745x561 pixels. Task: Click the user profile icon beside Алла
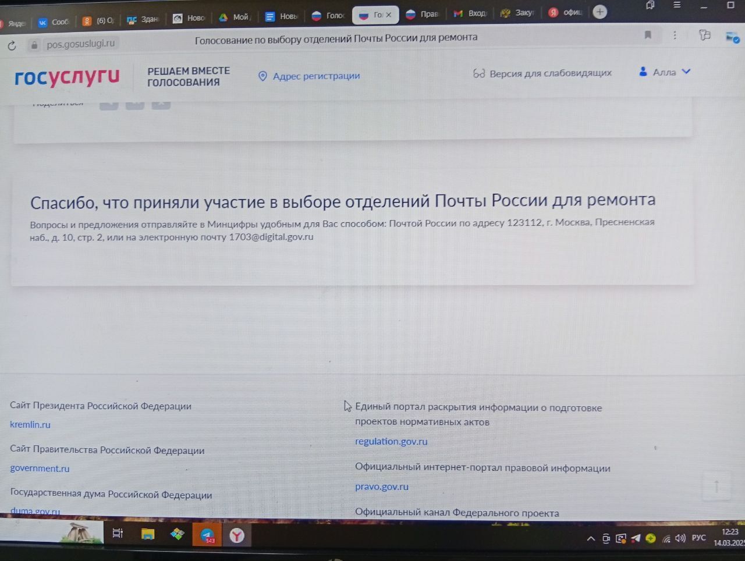point(643,72)
